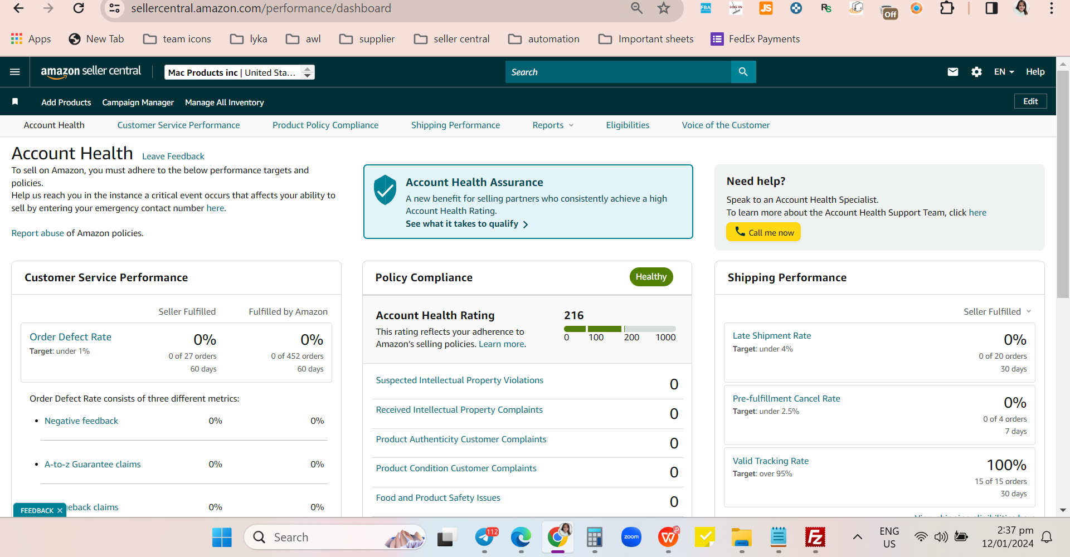Image resolution: width=1070 pixels, height=557 pixels.
Task: Open the Important sheets bookmark folder
Action: click(646, 39)
